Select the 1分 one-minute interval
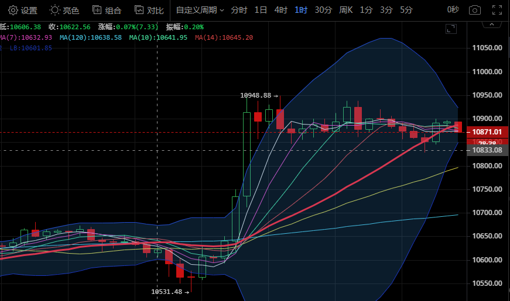This screenshot has height=301, width=510. pos(366,10)
